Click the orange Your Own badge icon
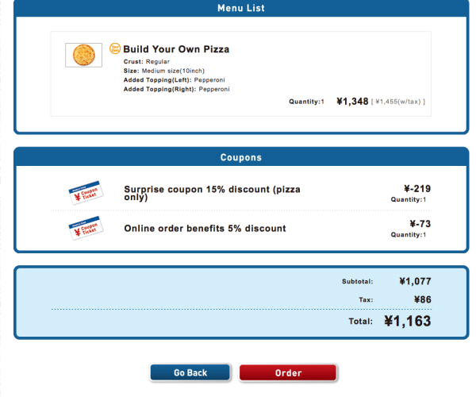 (x=115, y=48)
